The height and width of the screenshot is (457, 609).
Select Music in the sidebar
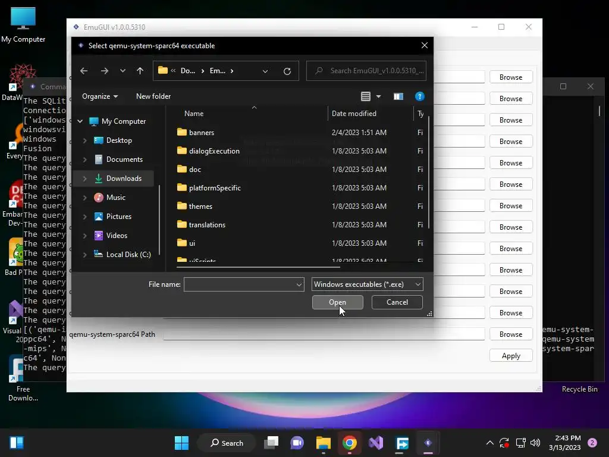point(116,198)
